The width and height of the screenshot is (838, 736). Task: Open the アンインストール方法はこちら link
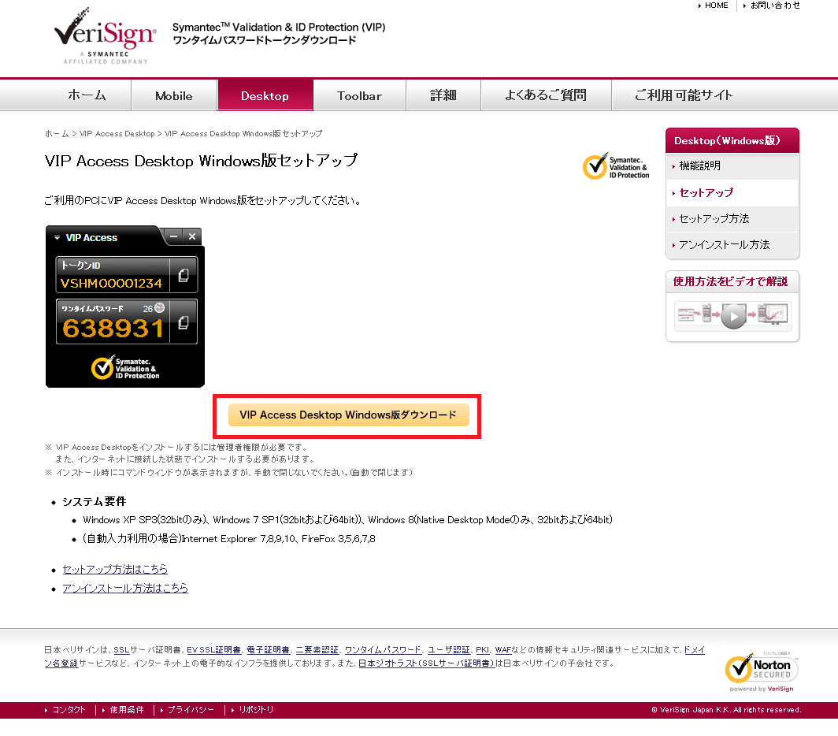coord(125,589)
